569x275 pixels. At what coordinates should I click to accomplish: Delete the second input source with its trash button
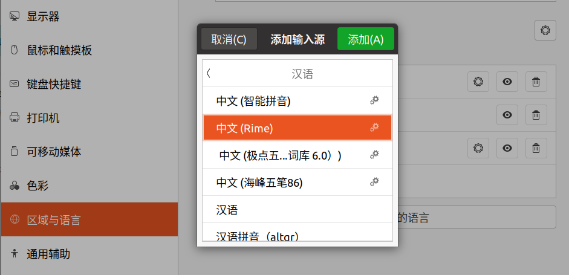[x=536, y=114]
